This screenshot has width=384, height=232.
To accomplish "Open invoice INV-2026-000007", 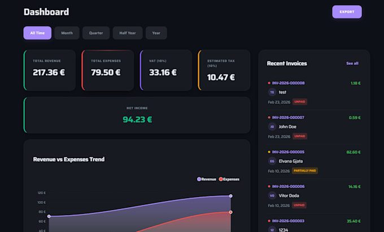I will pyautogui.click(x=288, y=117).
